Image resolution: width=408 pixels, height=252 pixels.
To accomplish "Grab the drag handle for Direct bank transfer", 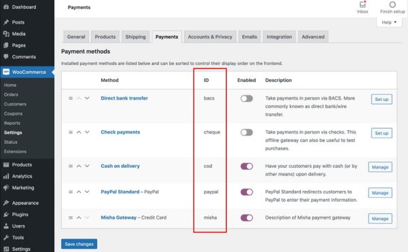I will (x=71, y=98).
